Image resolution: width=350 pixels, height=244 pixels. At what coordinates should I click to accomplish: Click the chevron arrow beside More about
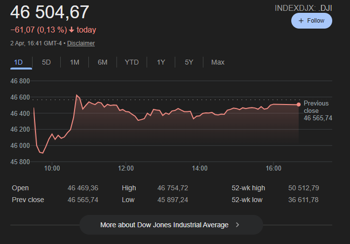237,225
